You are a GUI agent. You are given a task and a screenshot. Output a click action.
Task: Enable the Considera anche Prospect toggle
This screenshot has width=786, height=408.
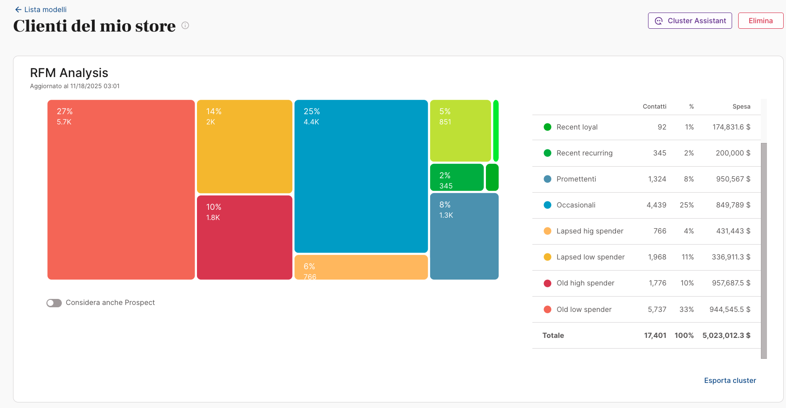click(54, 303)
